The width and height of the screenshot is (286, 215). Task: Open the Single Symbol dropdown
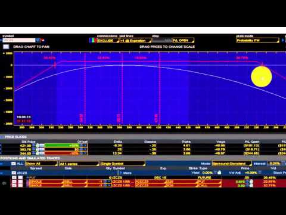tap(123, 164)
